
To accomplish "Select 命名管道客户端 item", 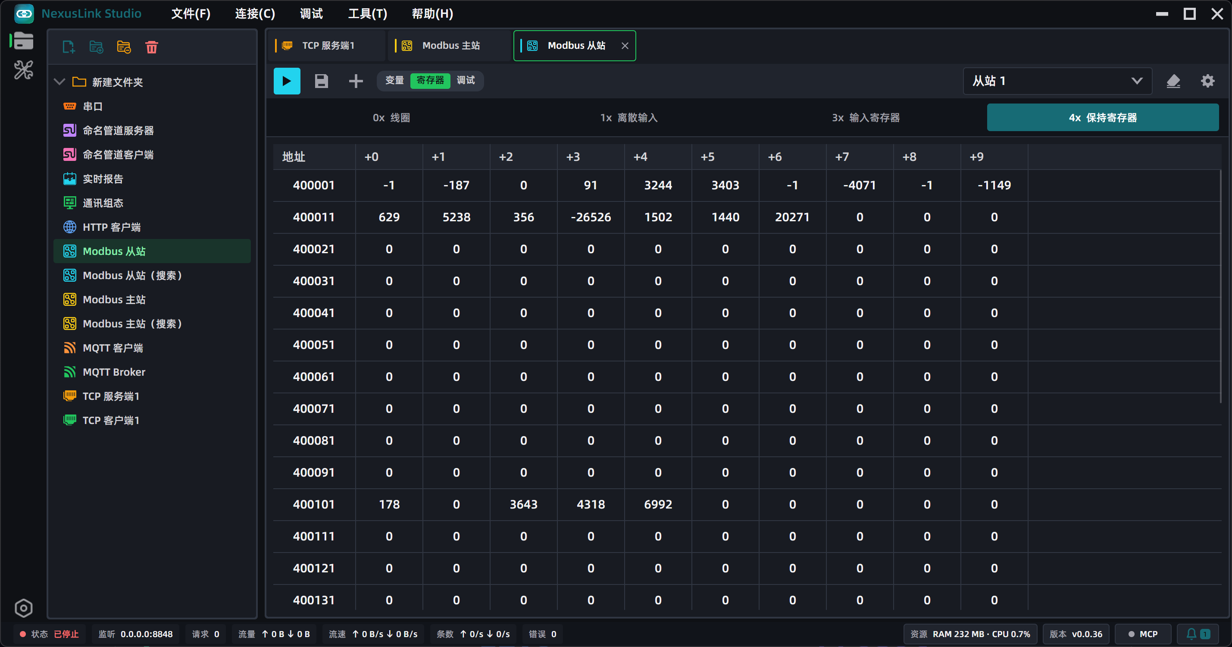I will click(152, 154).
